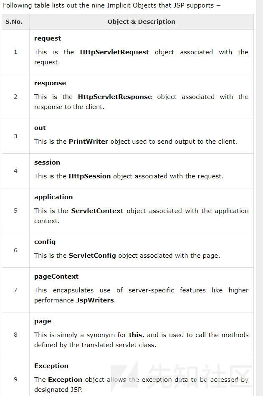The height and width of the screenshot is (396, 263).
Task: Click the pageContext object name
Action: click(56, 277)
